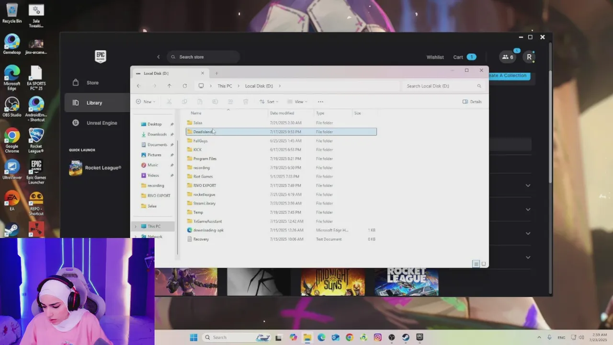
Task: Switch Explorer to details list view button
Action: coord(476,264)
